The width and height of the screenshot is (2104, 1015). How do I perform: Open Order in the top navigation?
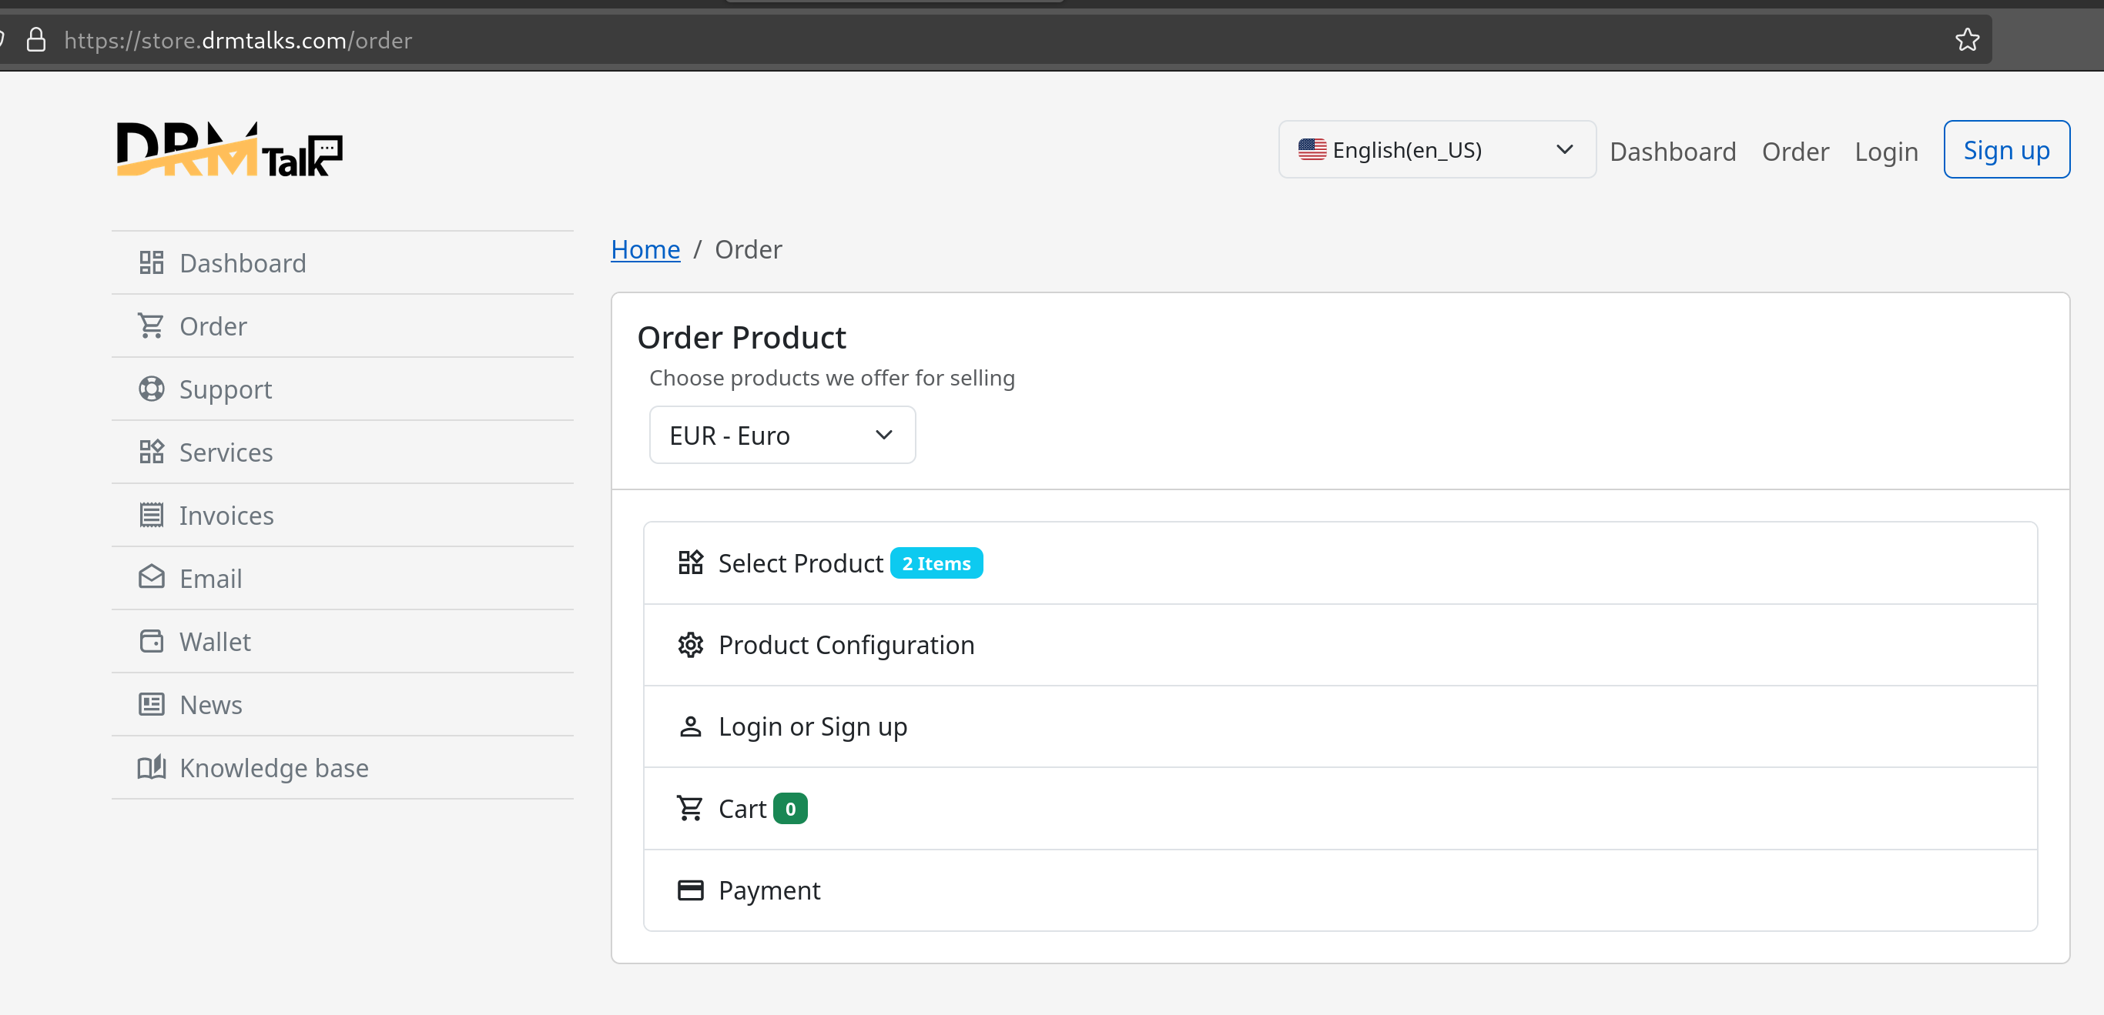click(1794, 151)
